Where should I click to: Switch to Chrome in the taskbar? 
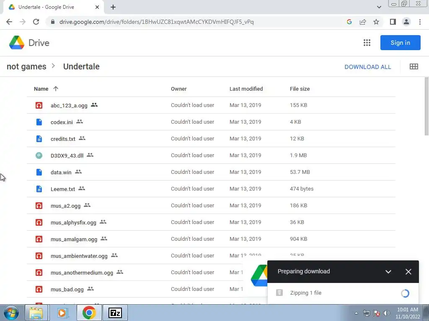(89, 313)
